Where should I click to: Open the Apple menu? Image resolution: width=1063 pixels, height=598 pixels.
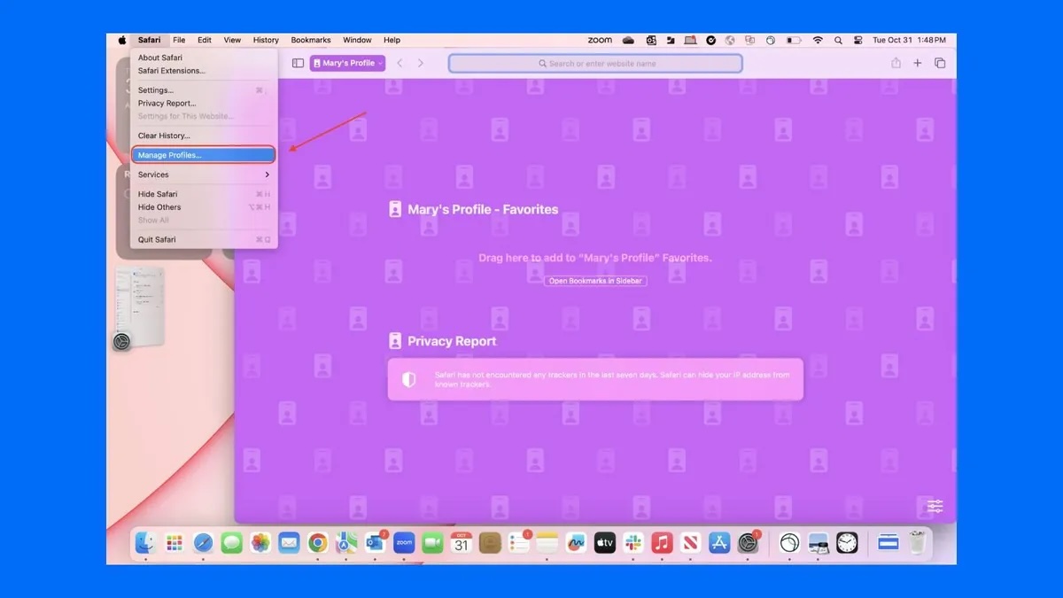(122, 40)
